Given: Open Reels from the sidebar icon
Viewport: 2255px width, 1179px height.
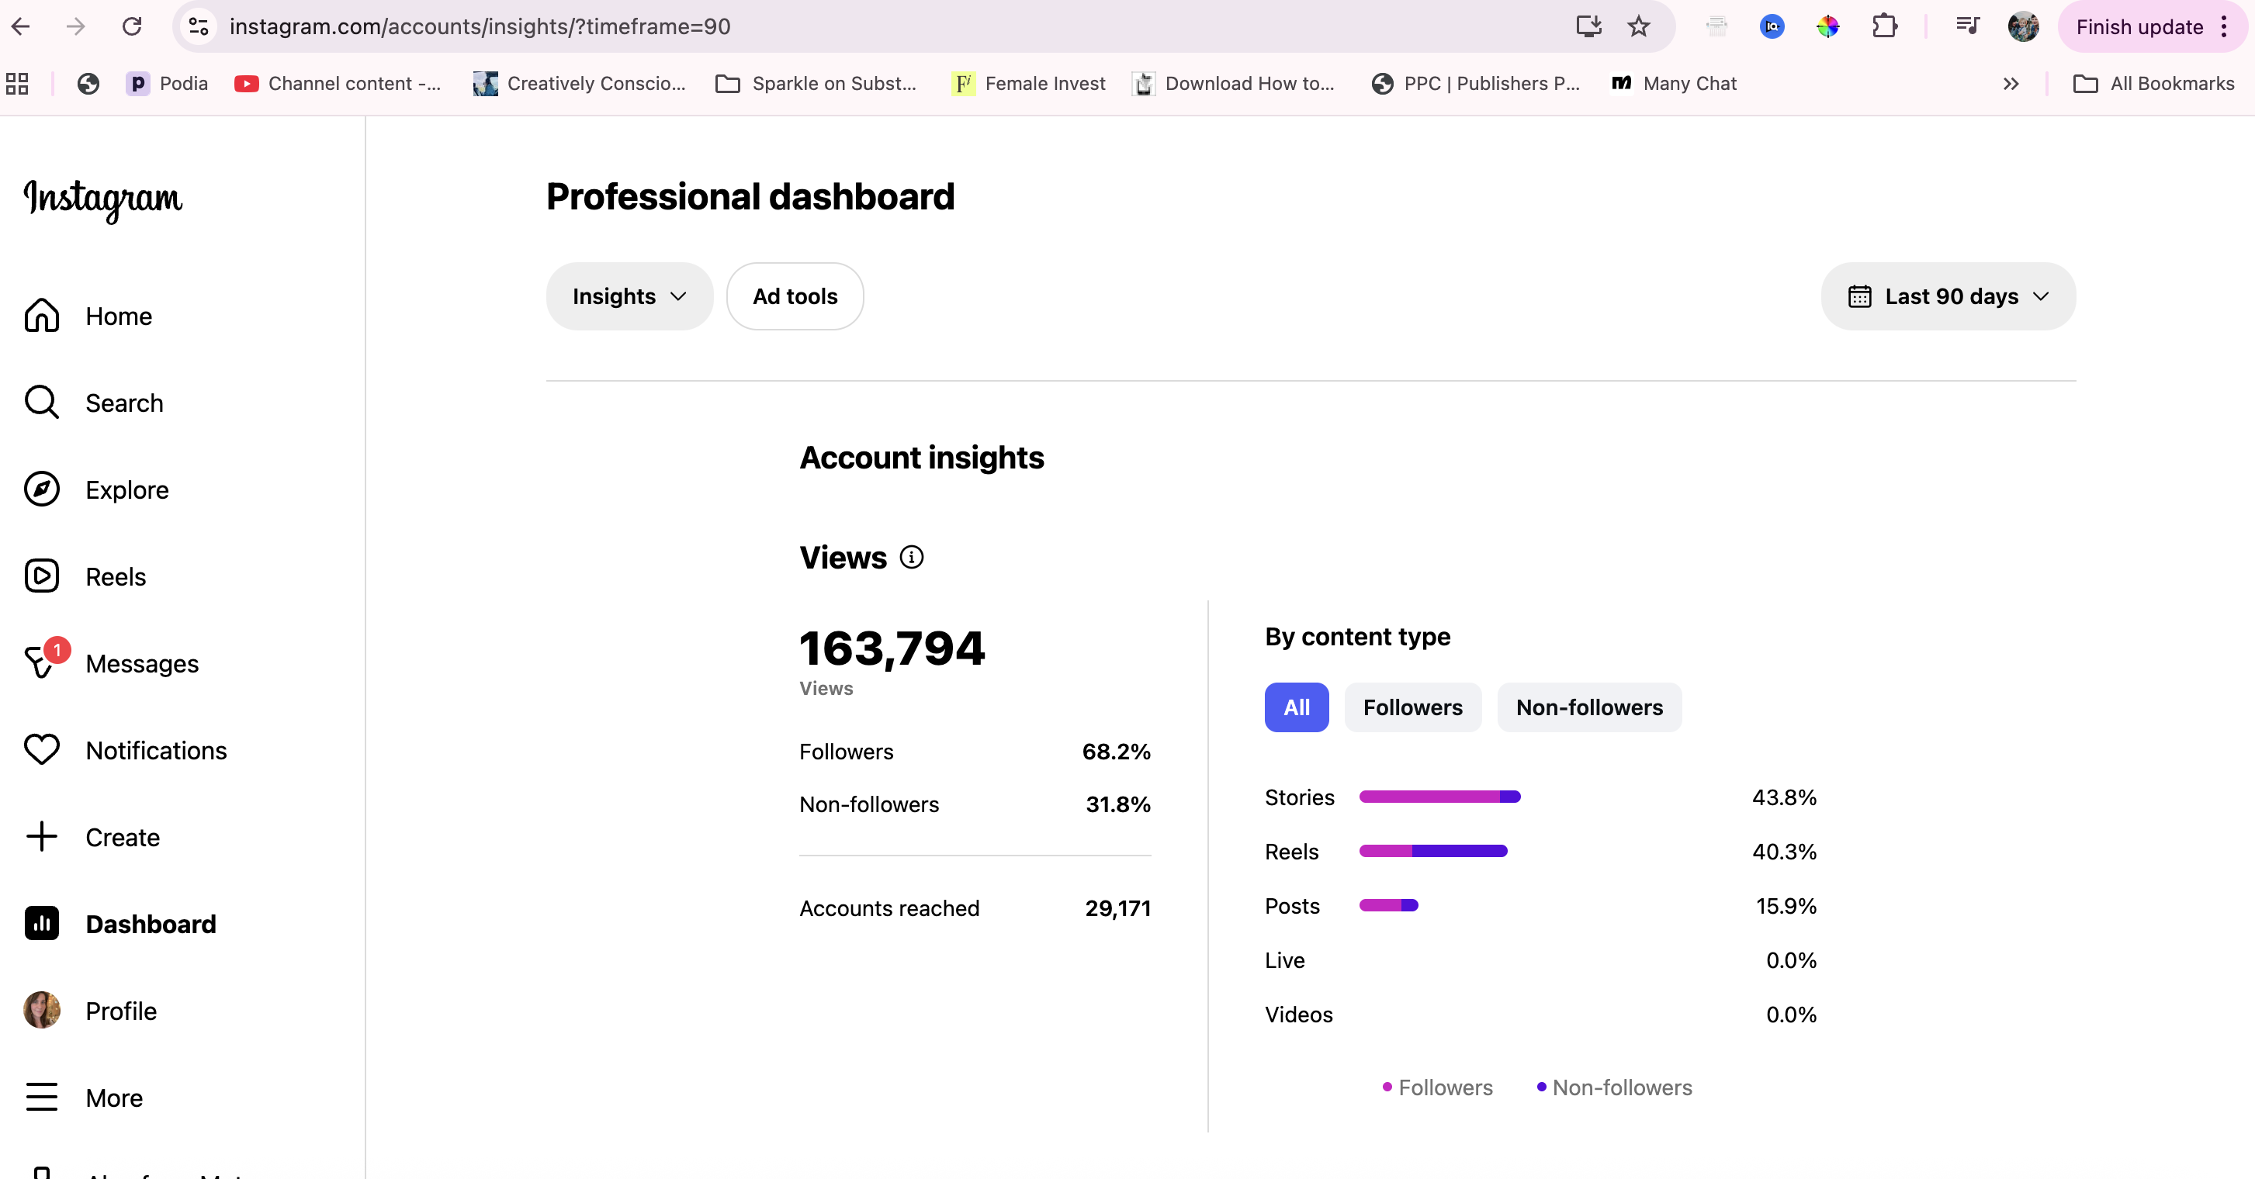Looking at the screenshot, I should (x=41, y=576).
